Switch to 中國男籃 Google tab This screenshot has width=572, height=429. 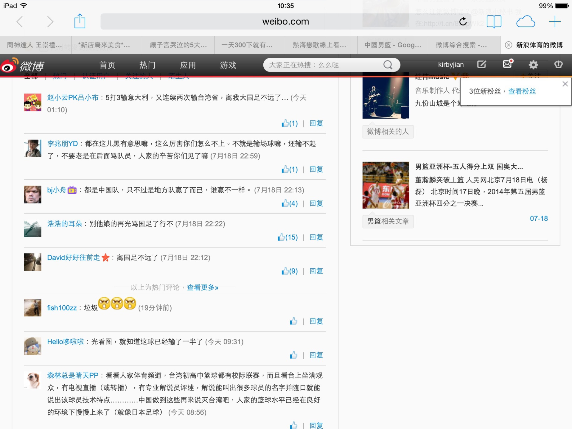tap(393, 45)
